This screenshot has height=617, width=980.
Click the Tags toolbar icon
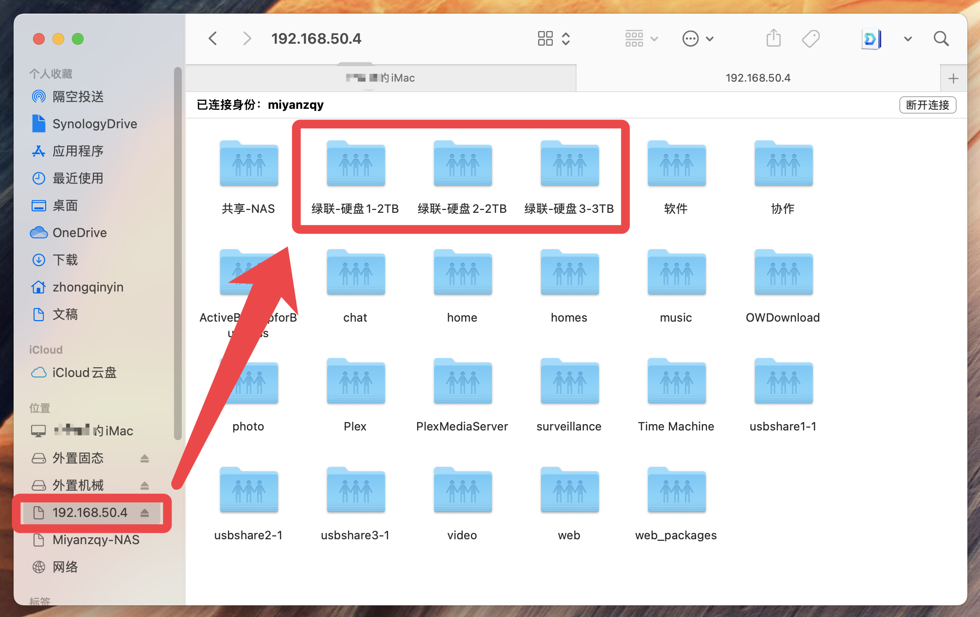(810, 38)
